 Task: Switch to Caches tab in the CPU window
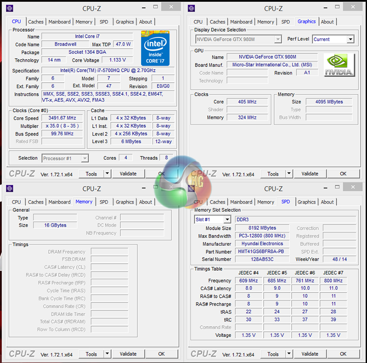pyautogui.click(x=36, y=22)
